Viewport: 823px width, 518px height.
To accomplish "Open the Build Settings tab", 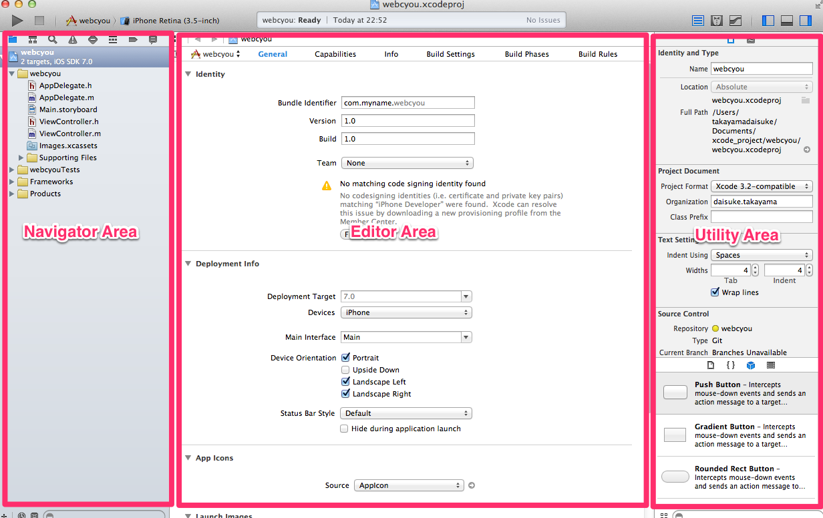I will pyautogui.click(x=451, y=54).
